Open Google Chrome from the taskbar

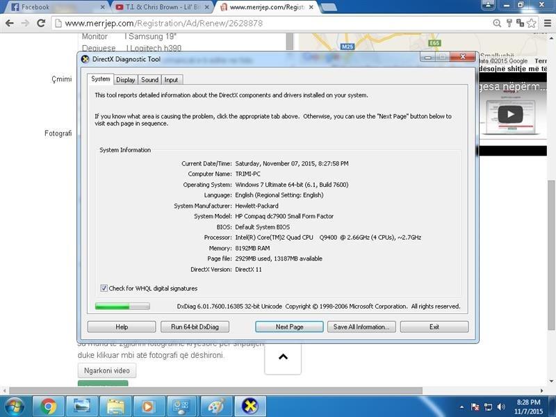(48, 407)
